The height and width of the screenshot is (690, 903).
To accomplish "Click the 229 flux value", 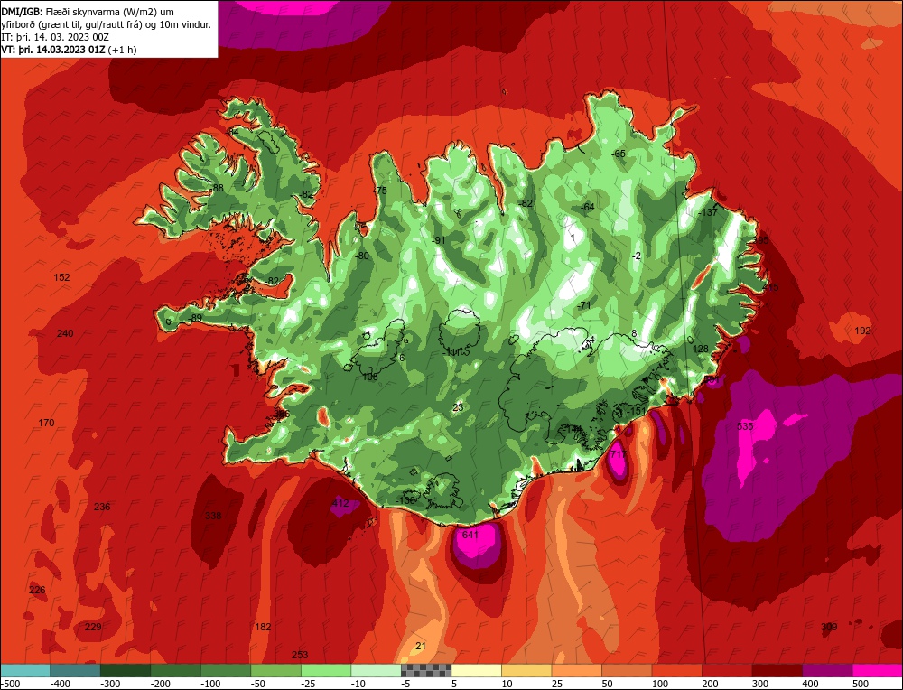I will pyautogui.click(x=93, y=627).
